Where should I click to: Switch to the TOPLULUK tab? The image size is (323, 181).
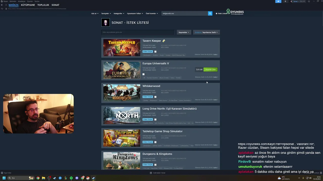coord(43,5)
